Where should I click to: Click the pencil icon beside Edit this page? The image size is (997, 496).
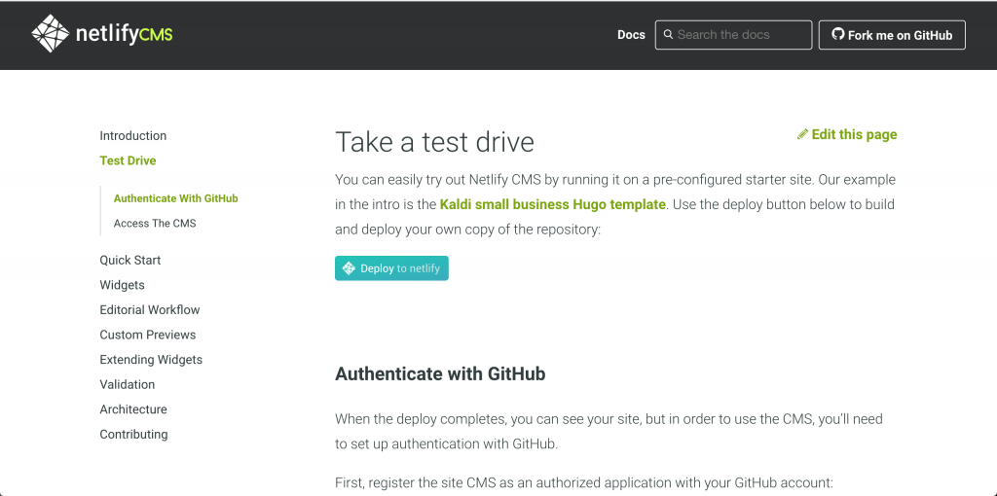(x=802, y=134)
